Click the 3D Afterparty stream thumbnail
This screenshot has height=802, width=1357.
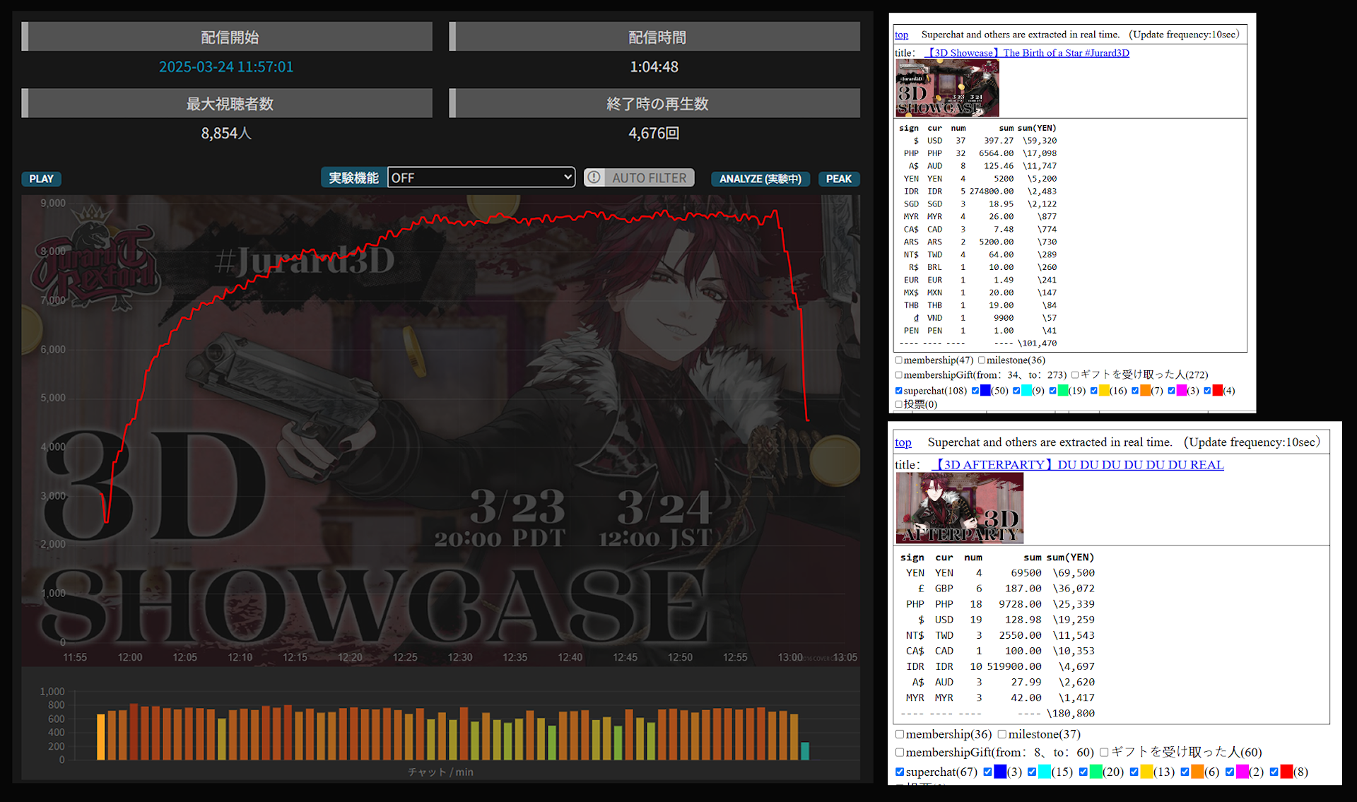pyautogui.click(x=959, y=508)
